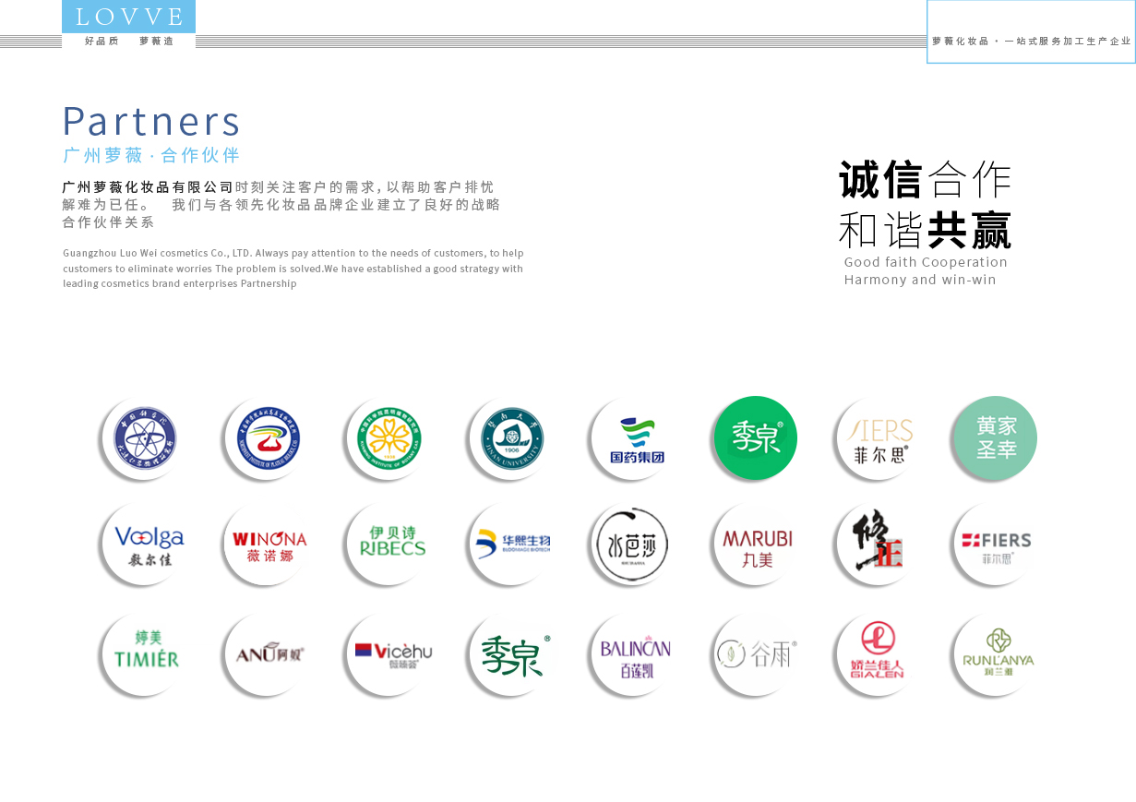Click the 'Partners' heading
1136x802 pixels.
pos(151,121)
